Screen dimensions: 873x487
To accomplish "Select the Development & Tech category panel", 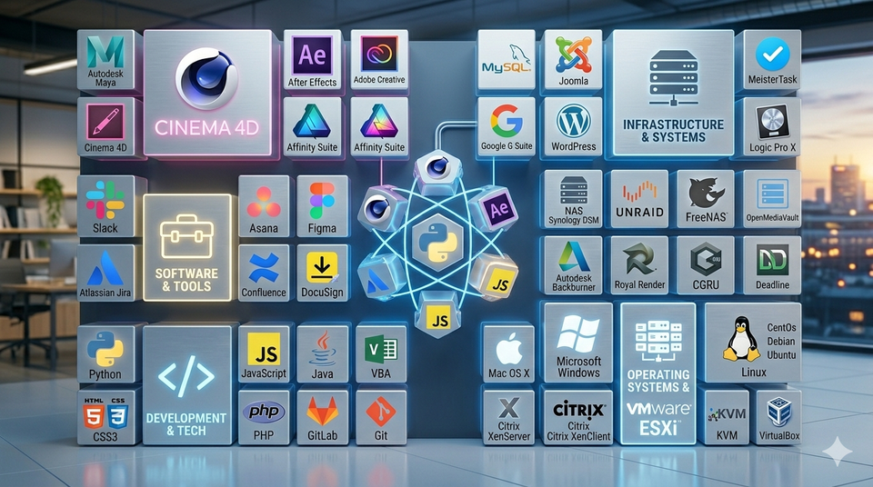I will tap(186, 385).
